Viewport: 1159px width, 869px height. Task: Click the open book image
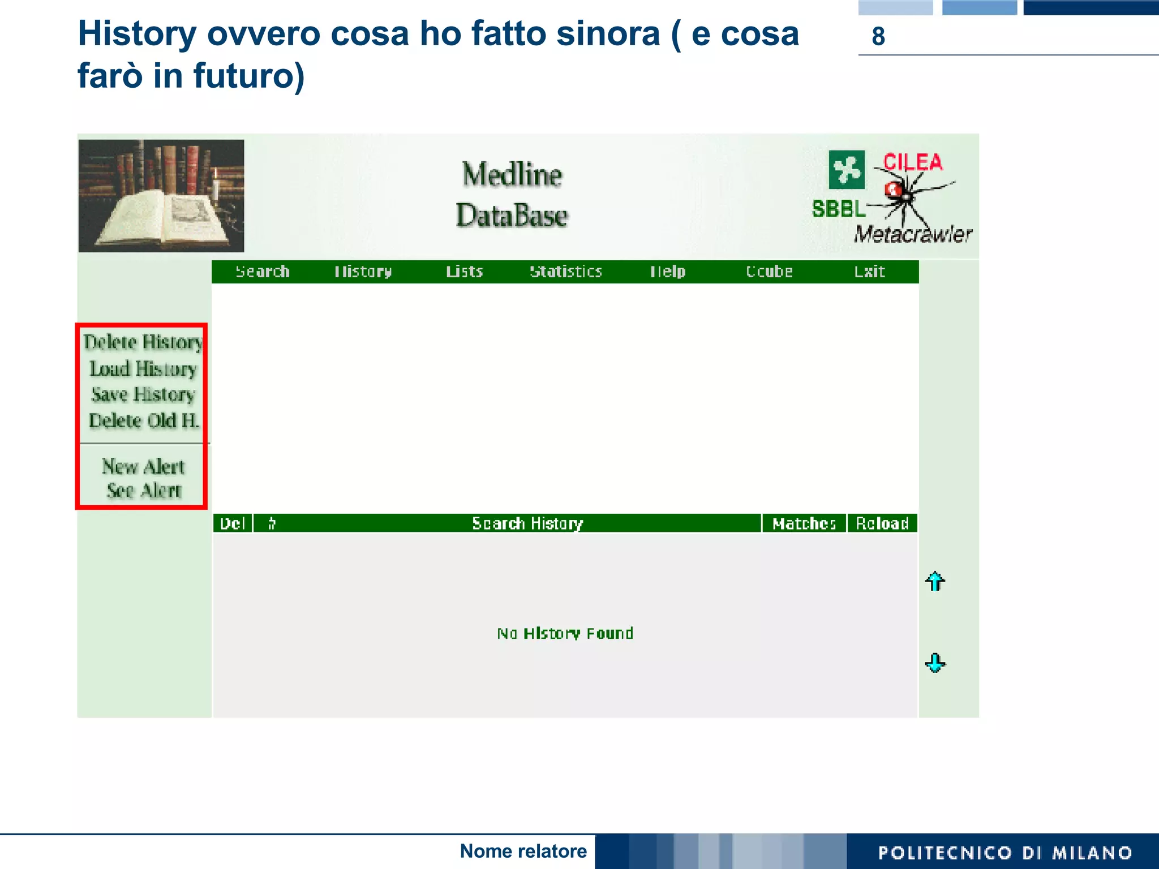161,196
